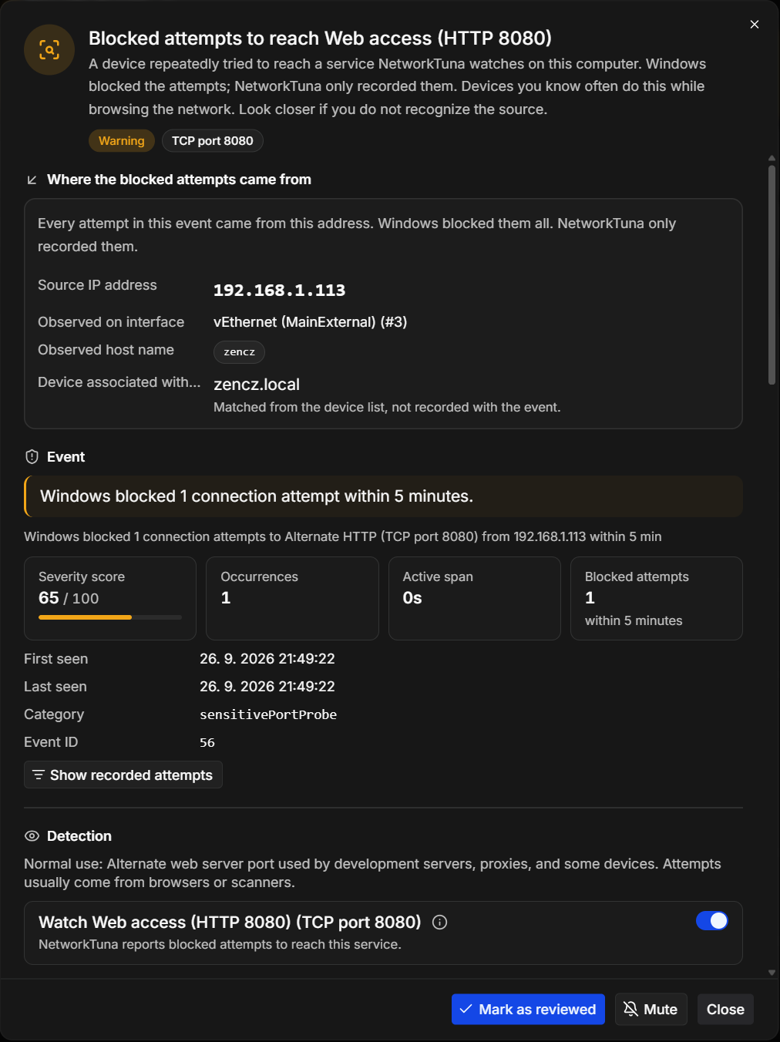Click the incoming arrow icon beside source heading

[32, 180]
